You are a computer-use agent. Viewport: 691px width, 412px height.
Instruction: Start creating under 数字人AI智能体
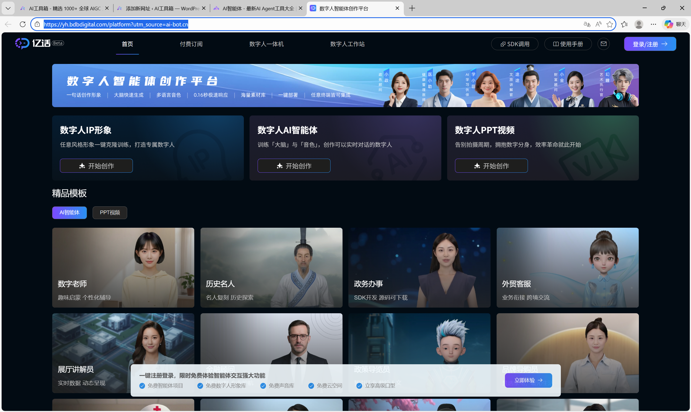click(294, 165)
